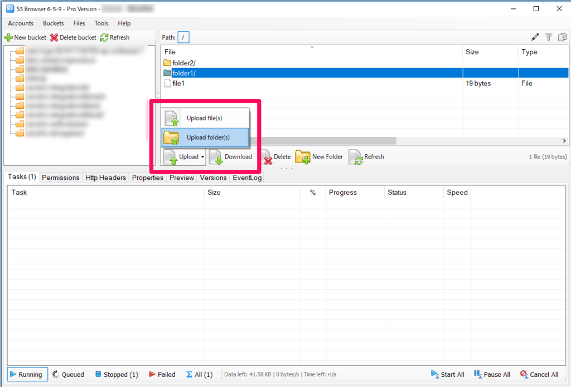571x387 pixels.
Task: Open the Tools menu
Action: pos(101,23)
